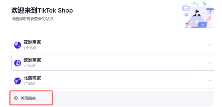This screenshot has height=107, width=222.
Task: Click the empty area right of 美国商家
Action: tap(133, 98)
